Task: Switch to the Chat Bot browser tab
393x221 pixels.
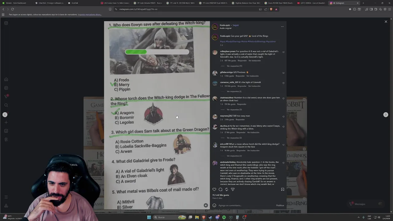Action: [49, 3]
